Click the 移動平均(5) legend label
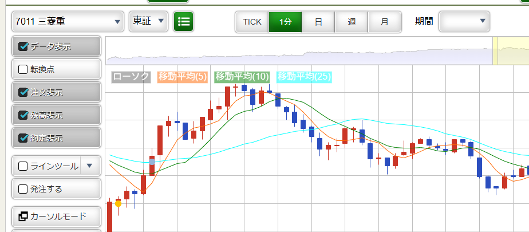The width and height of the screenshot is (529, 232). 183,77
